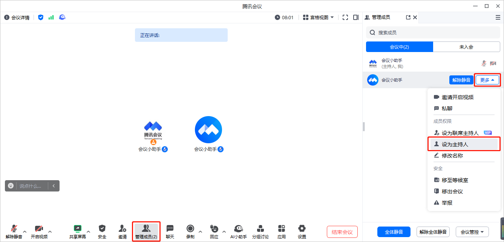Screen dimensions: 504x242
Task: Click the red 结束会议 button
Action: (x=342, y=232)
